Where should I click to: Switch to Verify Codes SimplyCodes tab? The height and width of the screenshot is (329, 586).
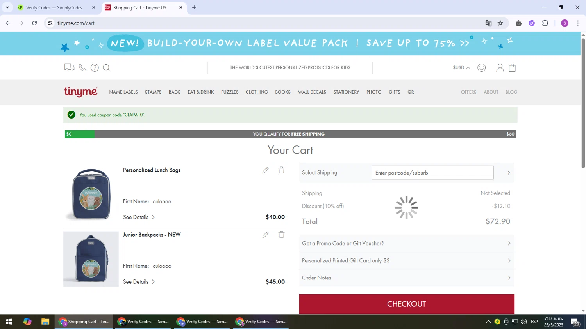pyautogui.click(x=54, y=7)
